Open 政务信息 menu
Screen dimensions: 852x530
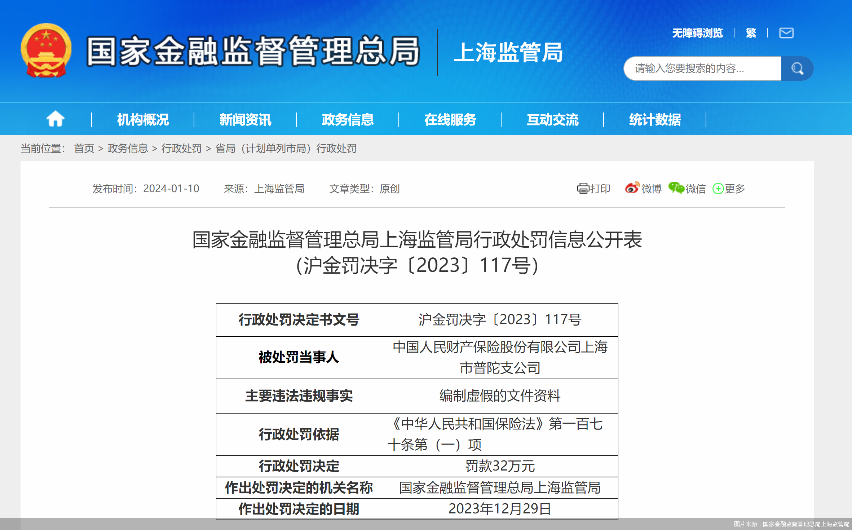(348, 119)
